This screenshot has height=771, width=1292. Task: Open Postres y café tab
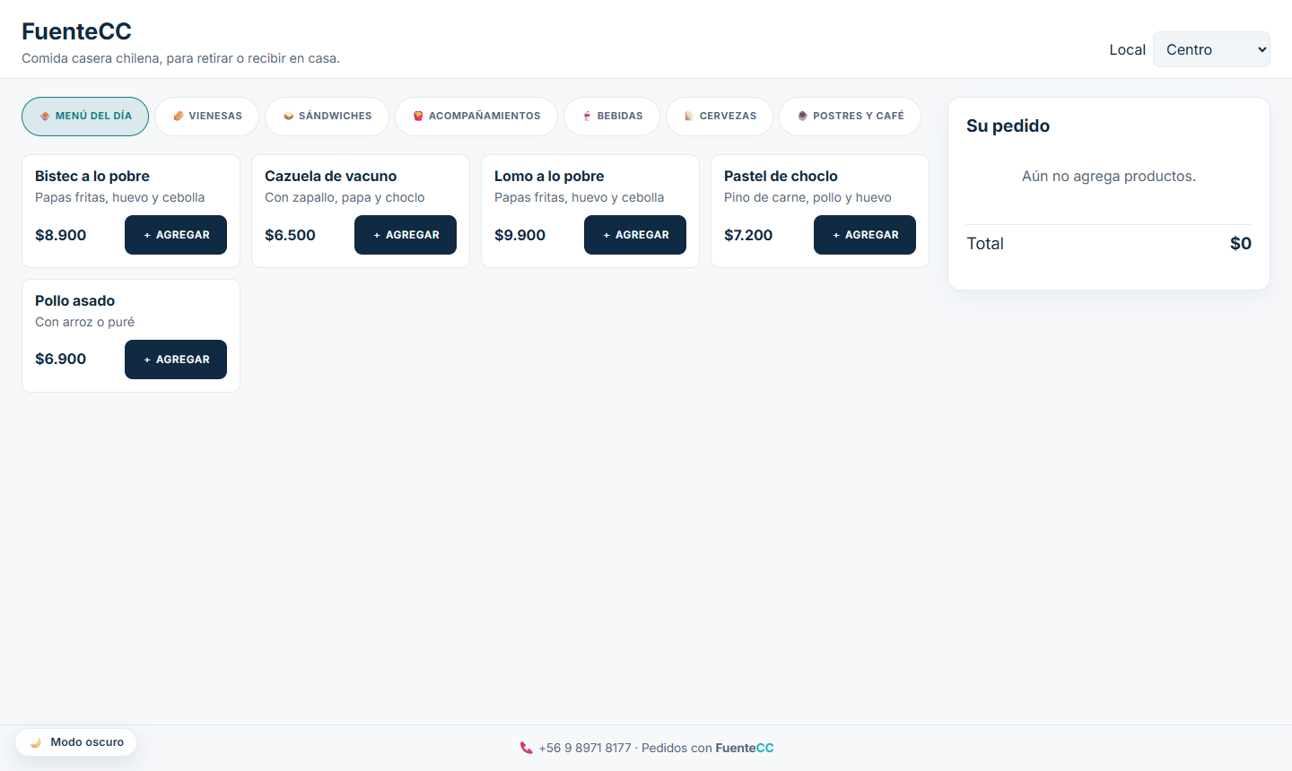[x=850, y=117]
